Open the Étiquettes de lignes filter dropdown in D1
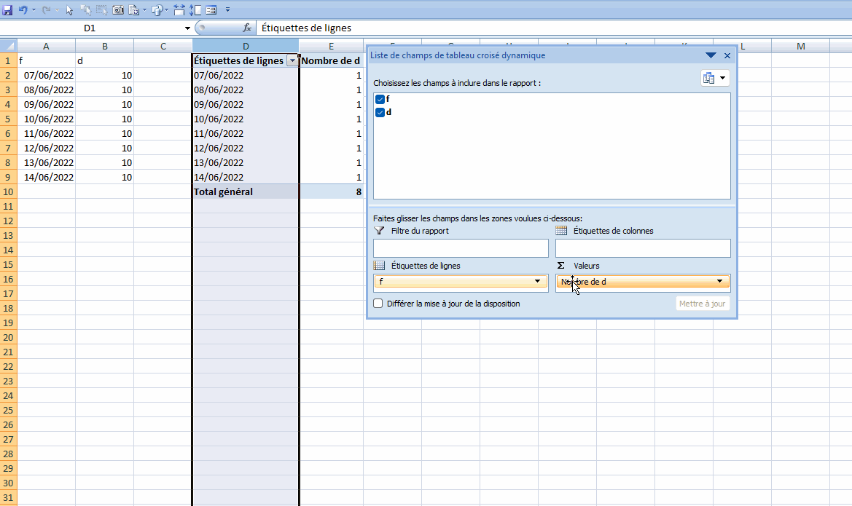The image size is (852, 506). click(x=292, y=61)
